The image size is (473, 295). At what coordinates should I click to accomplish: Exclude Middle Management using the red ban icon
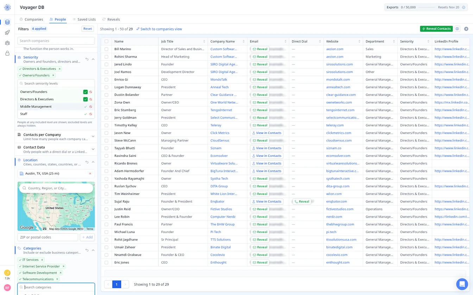tap(91, 107)
